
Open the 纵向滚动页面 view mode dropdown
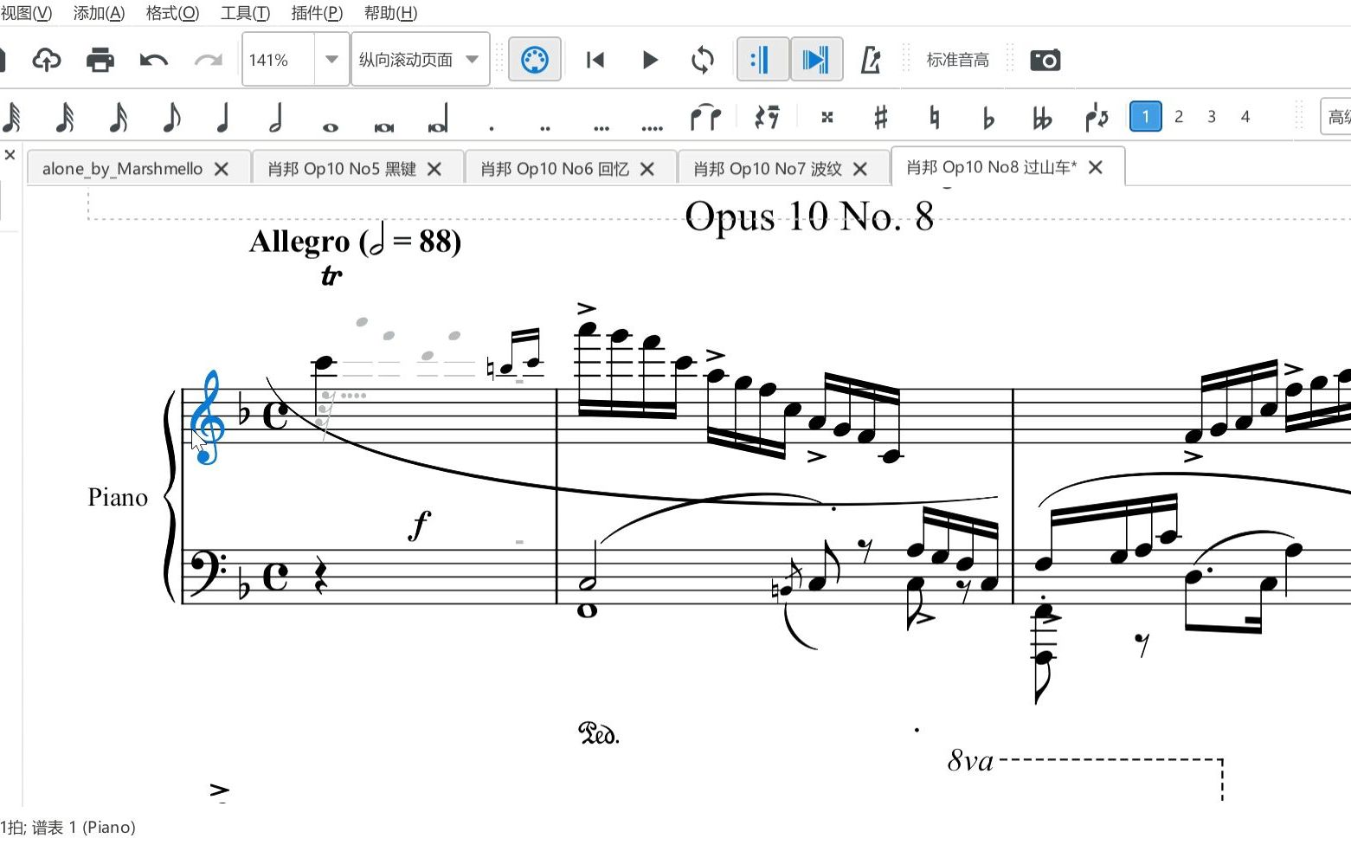pyautogui.click(x=420, y=60)
